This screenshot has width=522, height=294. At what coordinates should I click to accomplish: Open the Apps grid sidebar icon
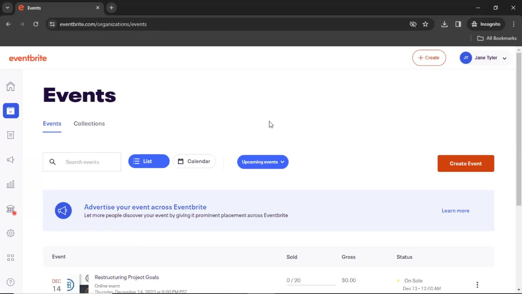11,258
